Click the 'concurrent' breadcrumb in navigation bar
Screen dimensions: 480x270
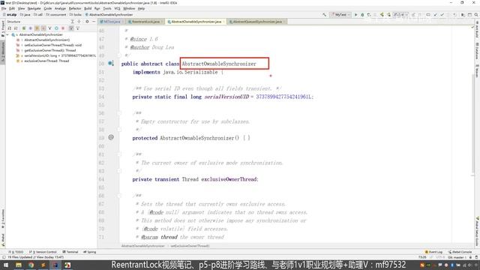[55, 15]
